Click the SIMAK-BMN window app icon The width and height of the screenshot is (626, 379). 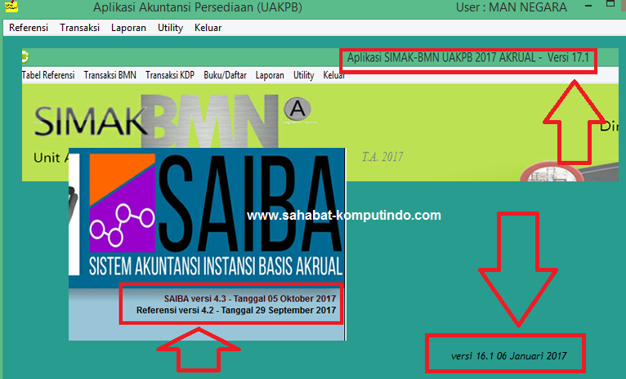[25, 57]
